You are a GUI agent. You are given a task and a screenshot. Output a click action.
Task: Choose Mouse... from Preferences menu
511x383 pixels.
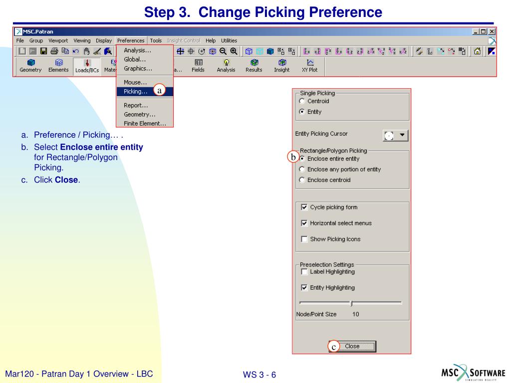[144, 82]
